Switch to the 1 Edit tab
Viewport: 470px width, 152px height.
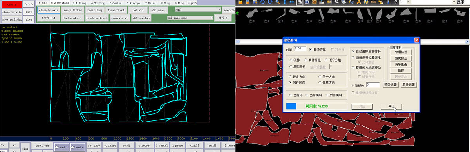(43, 3)
